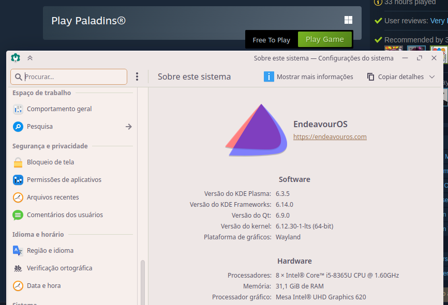Minimize the Configurações do sistema window

405,58
